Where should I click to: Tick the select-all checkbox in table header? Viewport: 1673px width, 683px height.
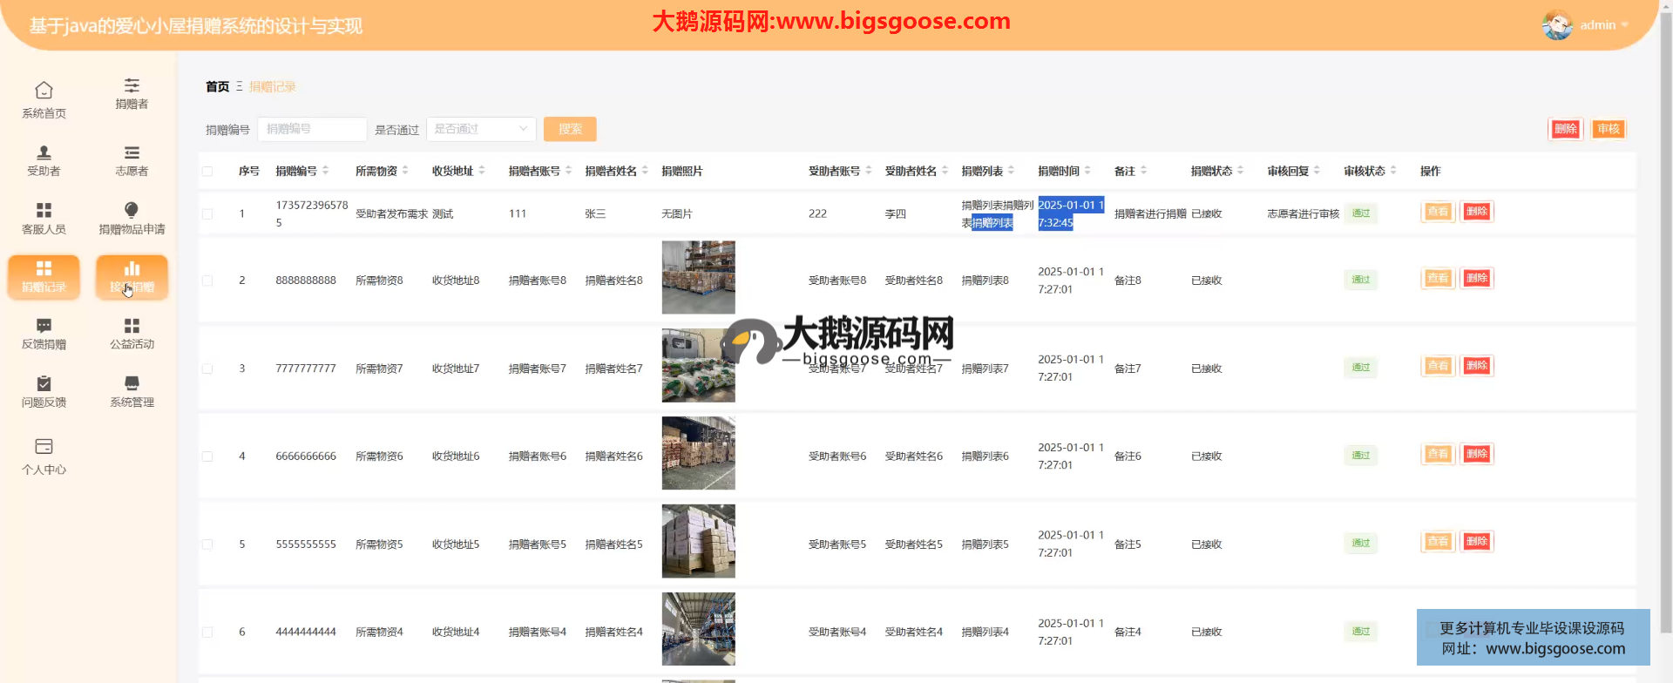[x=207, y=172]
